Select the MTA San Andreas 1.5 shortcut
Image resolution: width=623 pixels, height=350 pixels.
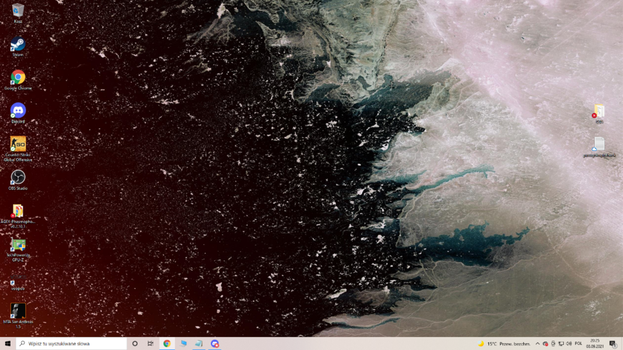coord(18,316)
